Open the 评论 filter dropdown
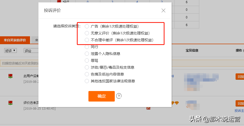Image resolution: width=244 pixels, height=126 pixels. [31, 51]
